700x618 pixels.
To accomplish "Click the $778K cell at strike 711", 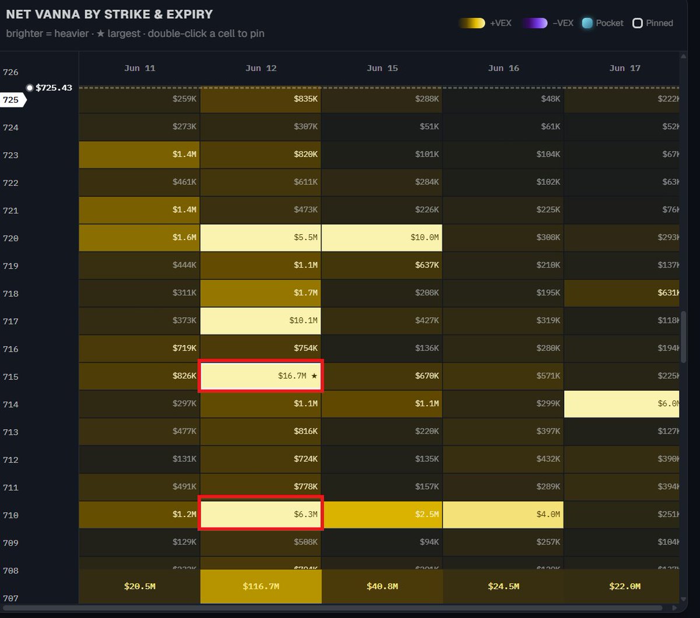I will tap(261, 487).
